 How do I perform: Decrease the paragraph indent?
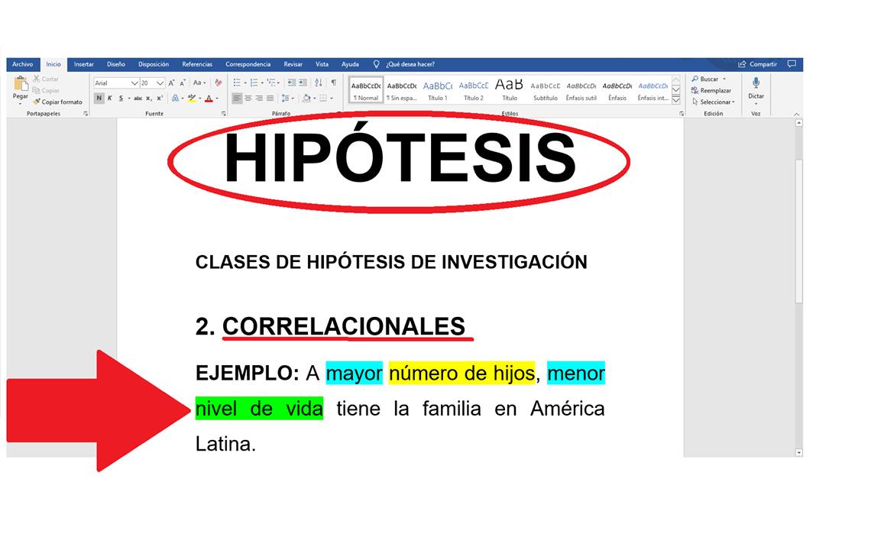pyautogui.click(x=291, y=82)
